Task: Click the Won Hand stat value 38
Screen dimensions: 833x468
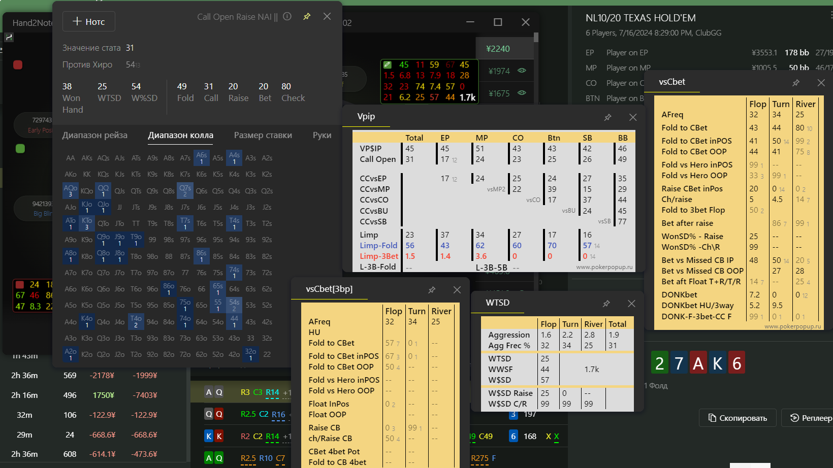Action: [x=67, y=86]
